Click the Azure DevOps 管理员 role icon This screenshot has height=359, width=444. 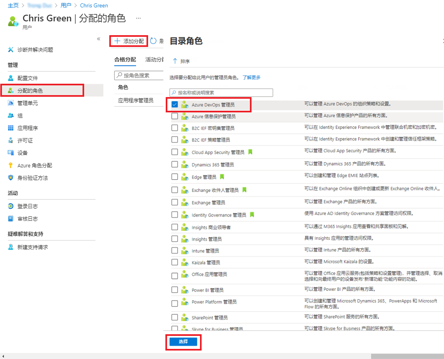click(185, 105)
